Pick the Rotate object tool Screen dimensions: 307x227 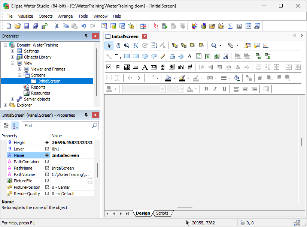[145, 45]
